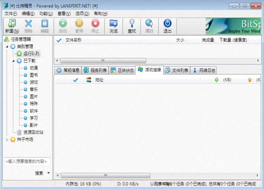264x189 pixels.
Task: Select the 软件 category
Action: click(30, 111)
